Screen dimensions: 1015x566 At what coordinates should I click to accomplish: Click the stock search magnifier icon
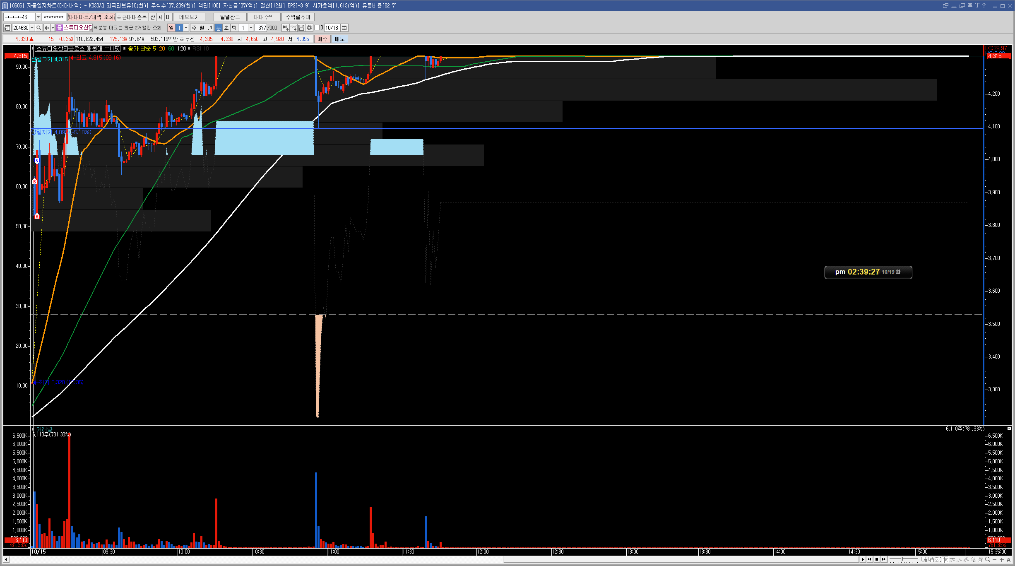tap(38, 28)
